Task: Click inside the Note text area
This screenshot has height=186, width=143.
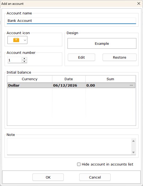Action: pos(69,147)
